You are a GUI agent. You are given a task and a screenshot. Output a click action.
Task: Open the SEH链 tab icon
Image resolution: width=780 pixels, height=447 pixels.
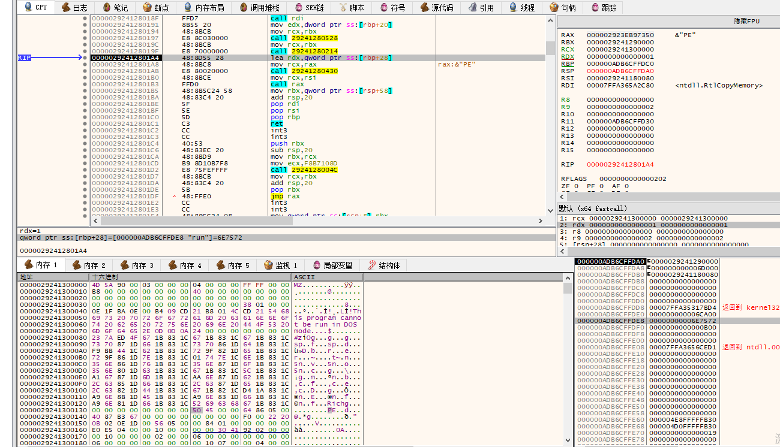[299, 7]
